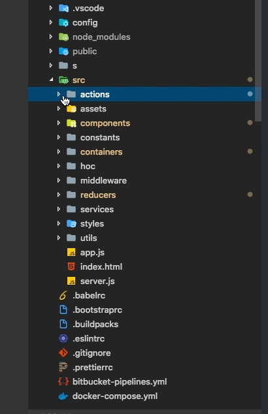Image resolution: width=268 pixels, height=414 pixels.
Task: Click modified dot on actions row
Action: [x=250, y=94]
